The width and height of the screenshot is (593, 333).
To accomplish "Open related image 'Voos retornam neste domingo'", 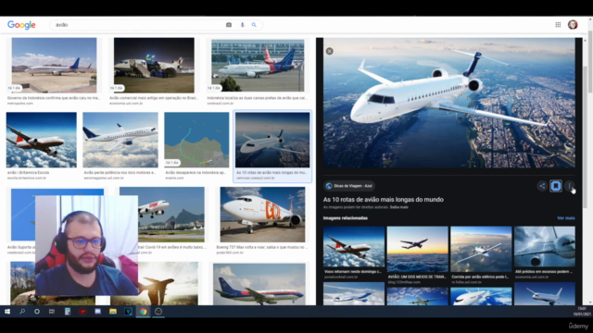I will [354, 247].
